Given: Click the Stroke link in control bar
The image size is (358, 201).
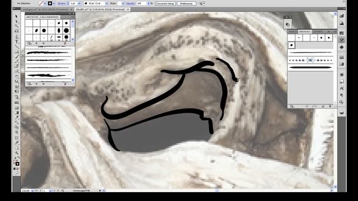Looking at the screenshot, I should [x=61, y=3].
